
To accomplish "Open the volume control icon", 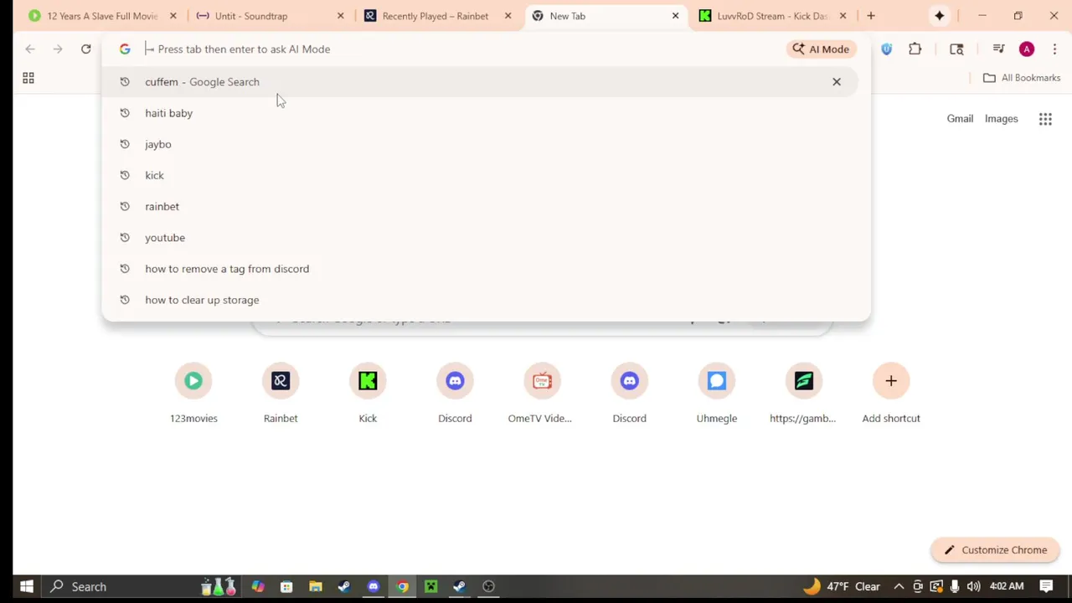I will coord(973,586).
